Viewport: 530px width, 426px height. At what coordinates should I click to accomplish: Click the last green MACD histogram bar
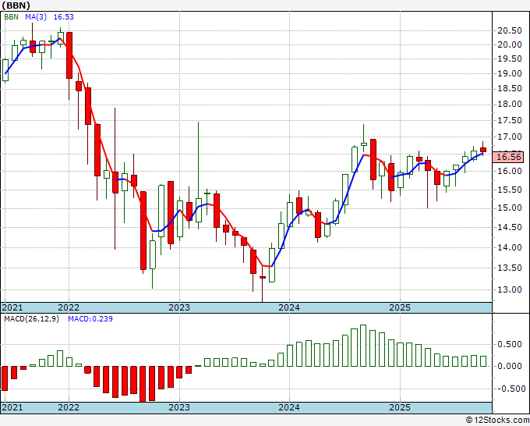pyautogui.click(x=483, y=361)
